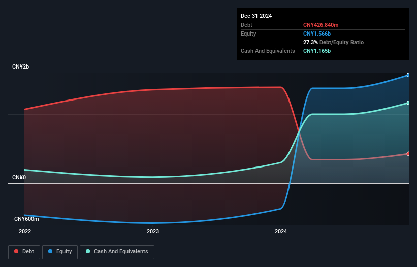The width and height of the screenshot is (417, 267).
Task: Click the 2023 axis label
Action: (153, 231)
